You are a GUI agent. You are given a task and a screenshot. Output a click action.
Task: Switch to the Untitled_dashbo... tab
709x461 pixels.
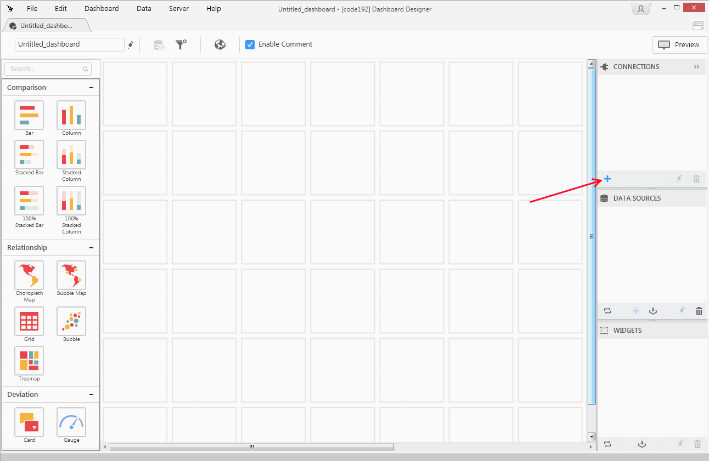(46, 26)
